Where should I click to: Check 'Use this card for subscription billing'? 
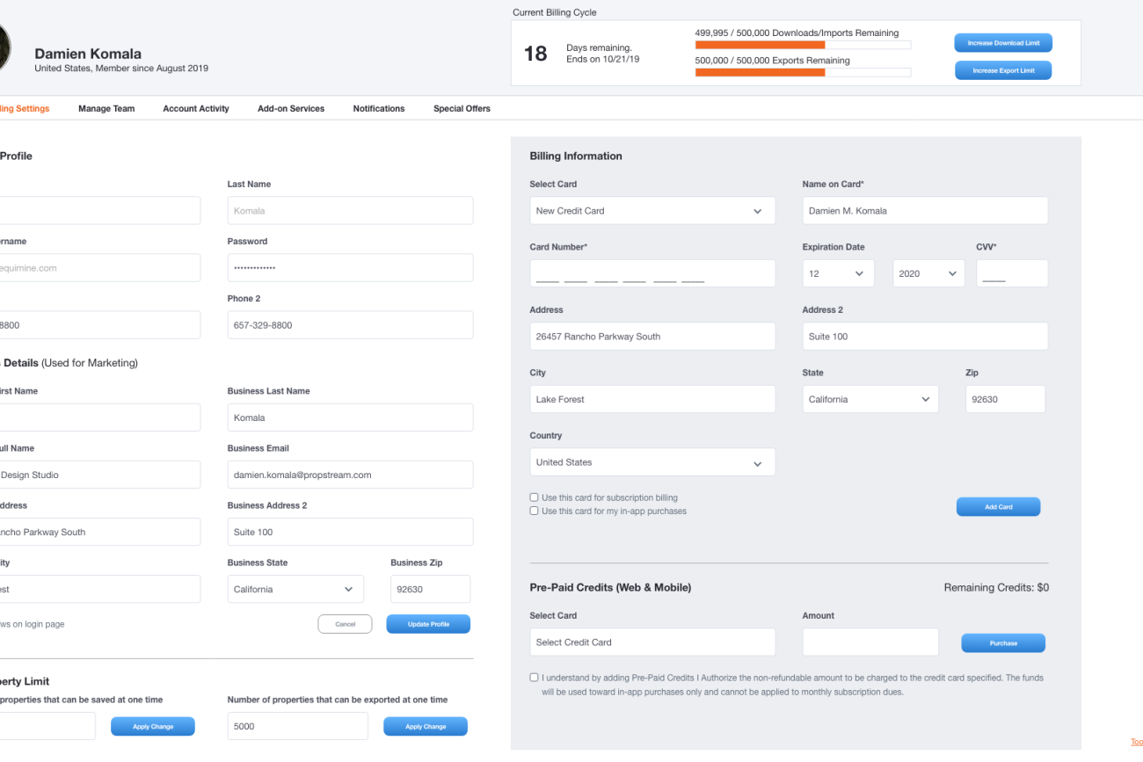534,497
